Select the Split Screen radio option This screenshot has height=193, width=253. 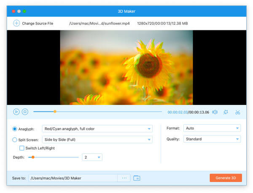(x=15, y=139)
